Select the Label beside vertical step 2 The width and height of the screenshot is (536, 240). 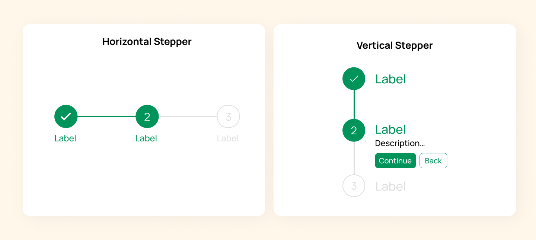point(390,129)
